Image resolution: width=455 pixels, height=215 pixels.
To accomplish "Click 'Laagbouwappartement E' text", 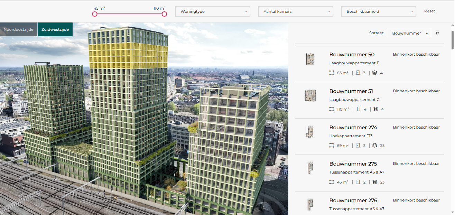I will (x=354, y=63).
